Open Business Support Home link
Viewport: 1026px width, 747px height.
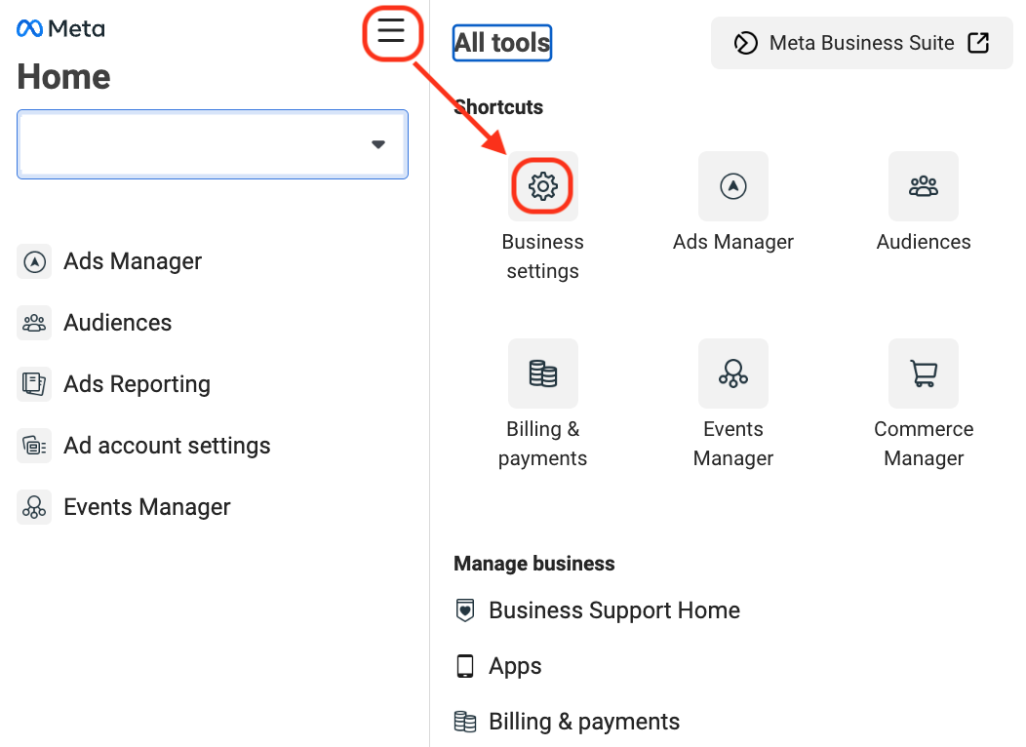[614, 610]
